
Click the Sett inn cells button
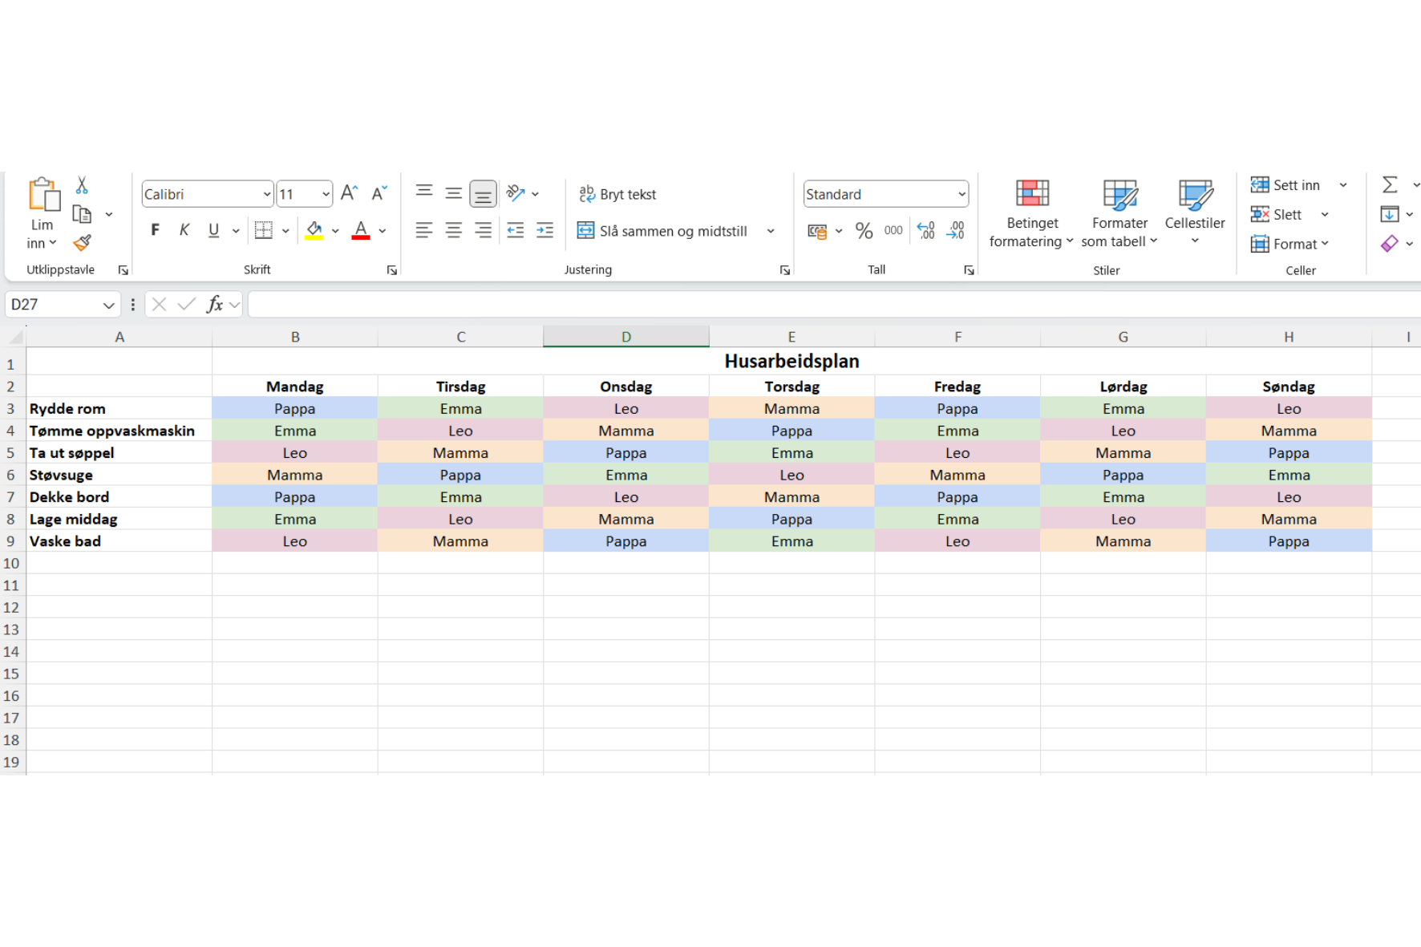(1285, 185)
